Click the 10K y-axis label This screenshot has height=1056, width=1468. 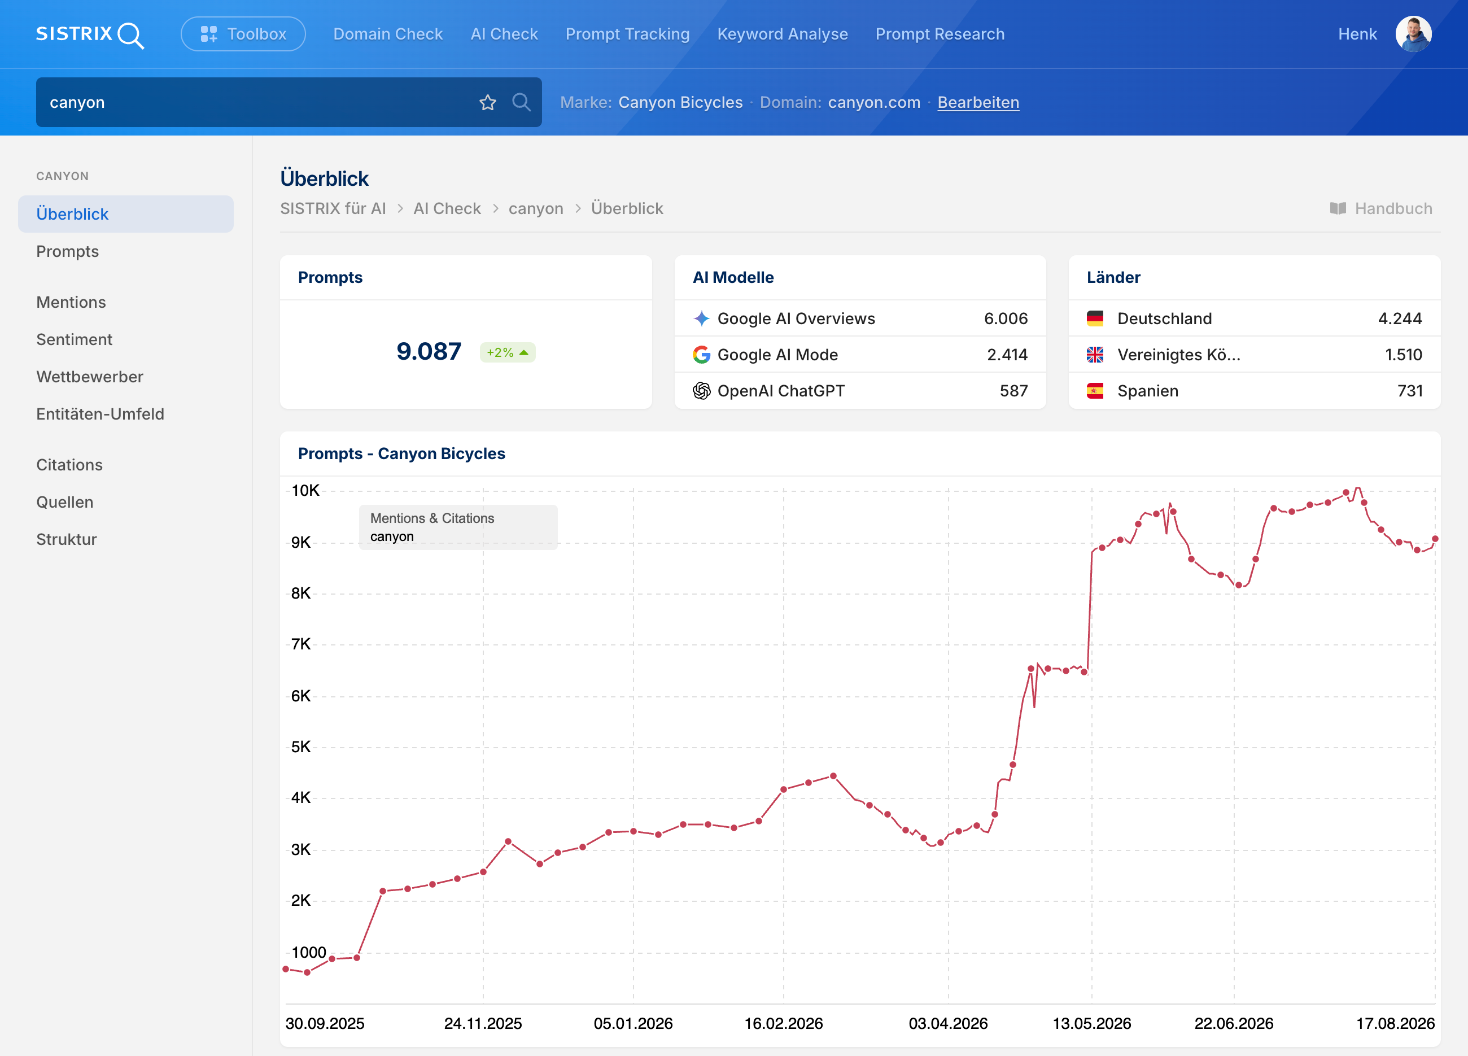pyautogui.click(x=305, y=490)
